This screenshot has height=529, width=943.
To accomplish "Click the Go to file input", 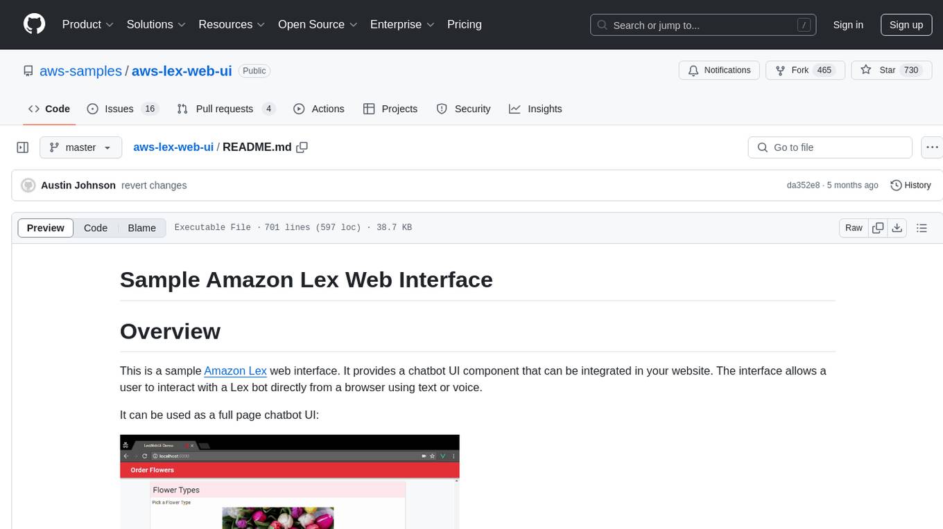I will [x=830, y=147].
